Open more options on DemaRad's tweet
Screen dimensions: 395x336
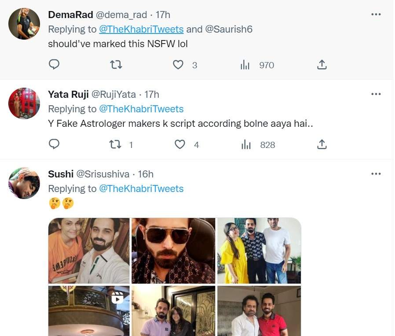pyautogui.click(x=376, y=15)
